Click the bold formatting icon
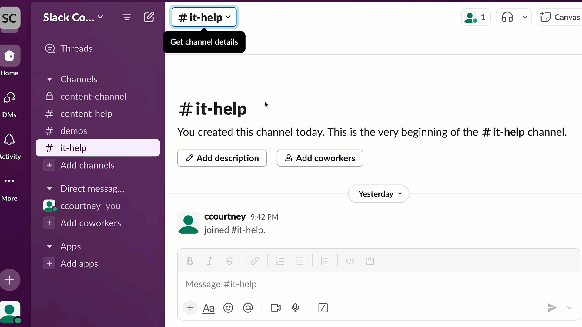The image size is (582, 327). pos(190,261)
